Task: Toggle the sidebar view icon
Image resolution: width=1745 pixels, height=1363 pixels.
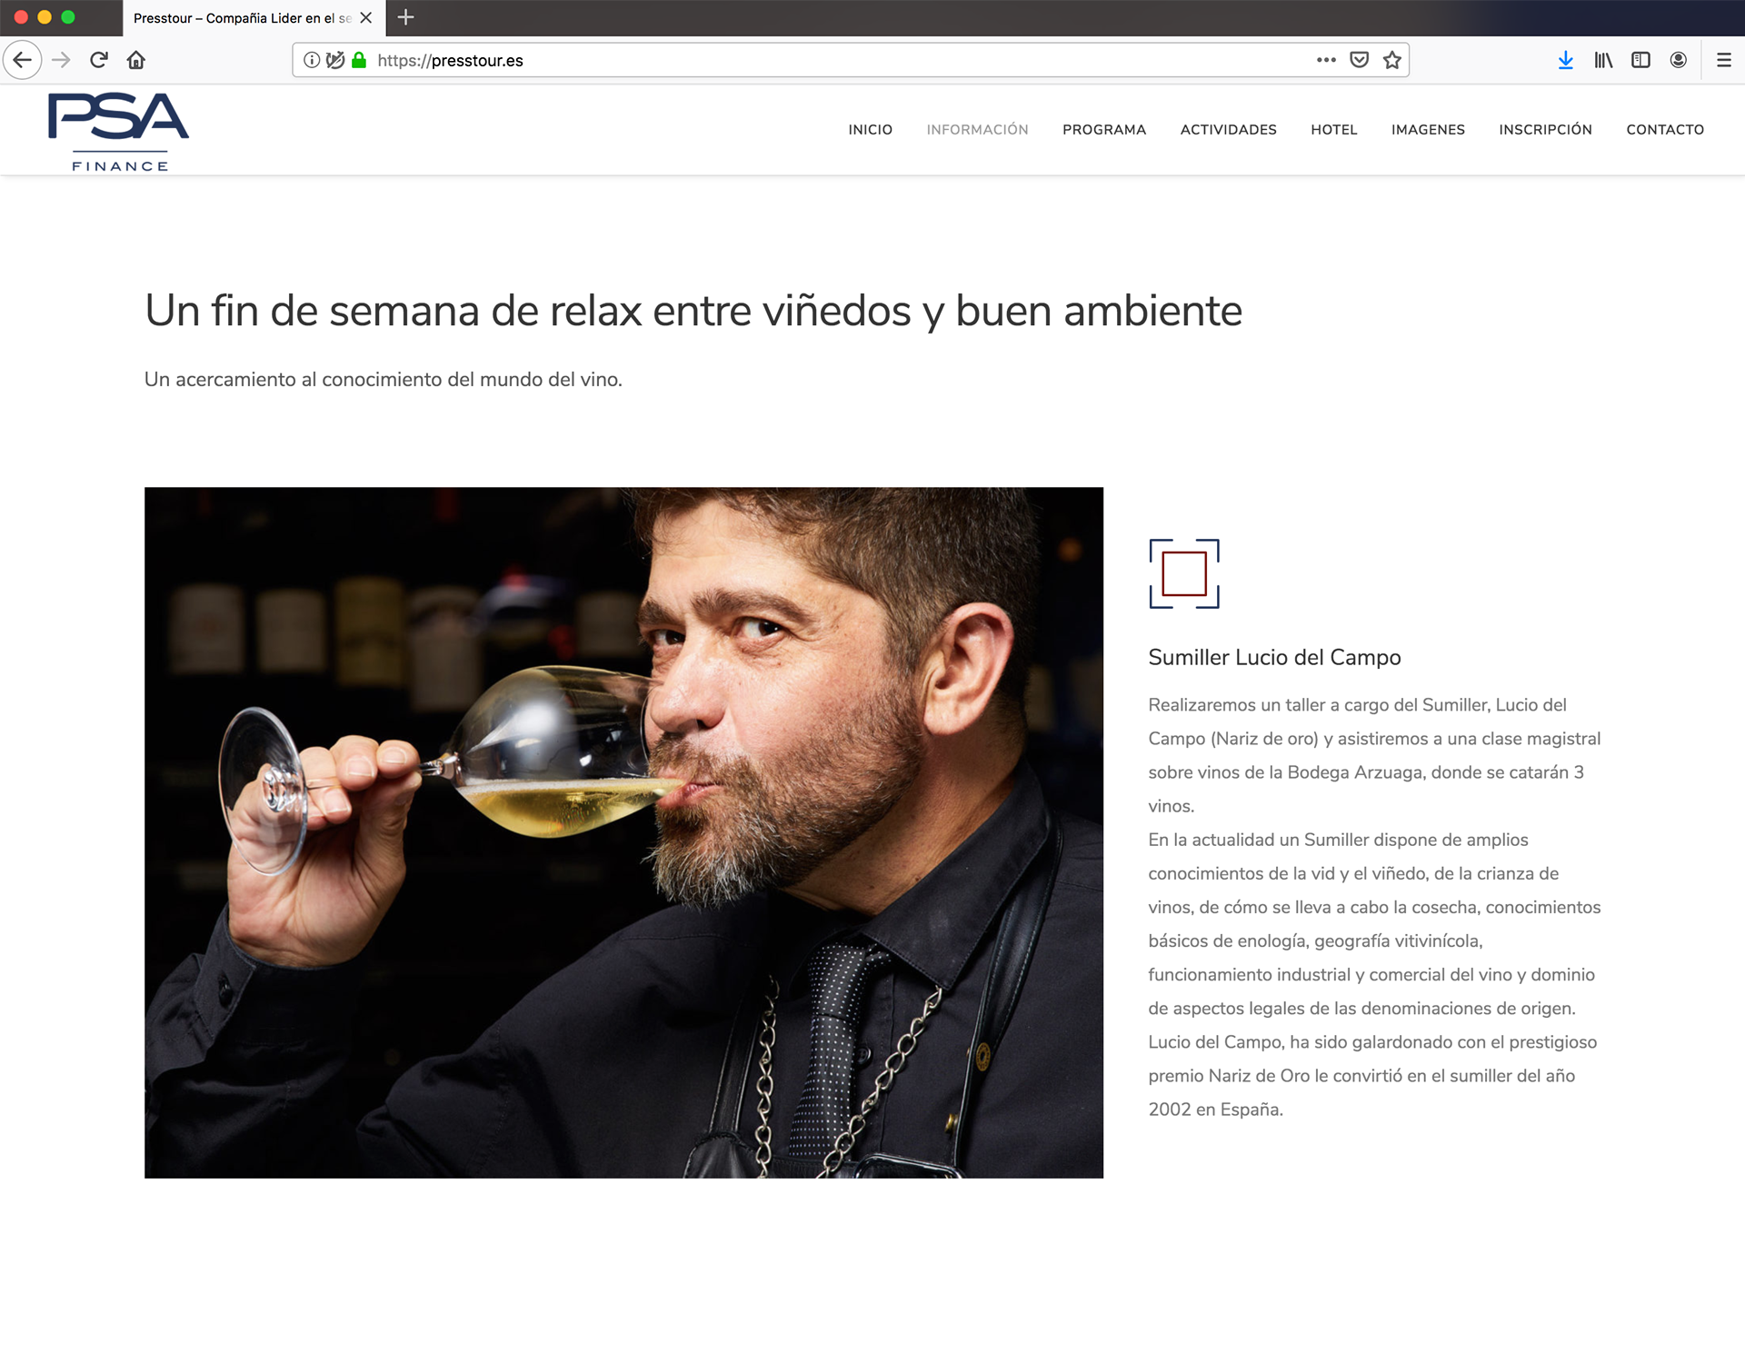Action: pos(1640,60)
